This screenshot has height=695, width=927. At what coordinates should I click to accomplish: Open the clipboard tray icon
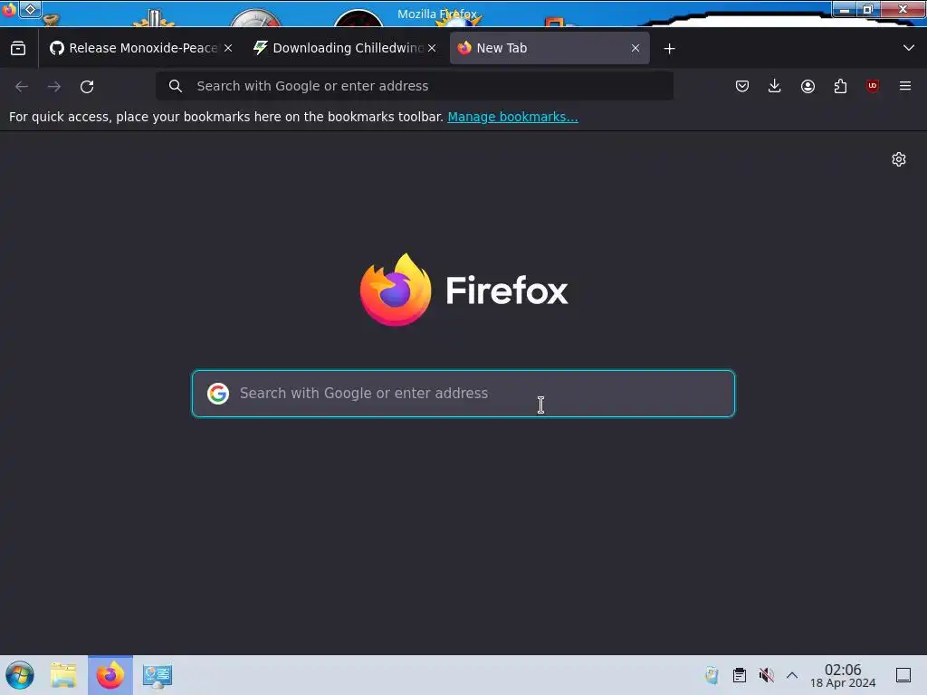739,675
